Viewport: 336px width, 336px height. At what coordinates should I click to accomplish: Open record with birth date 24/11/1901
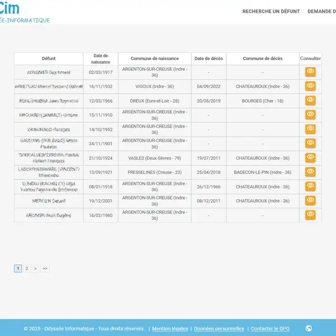tap(310, 143)
